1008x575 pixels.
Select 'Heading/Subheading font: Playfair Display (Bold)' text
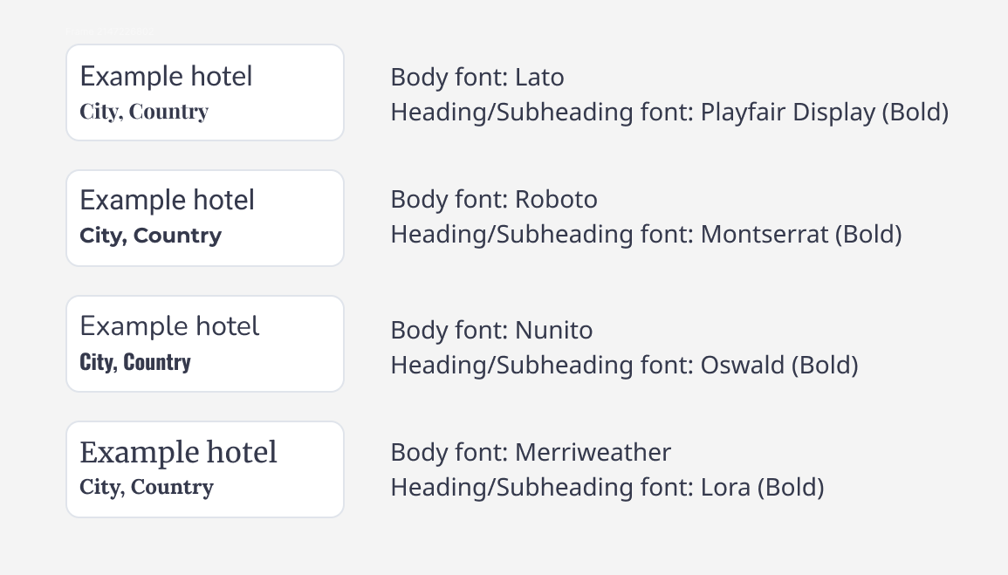669,112
